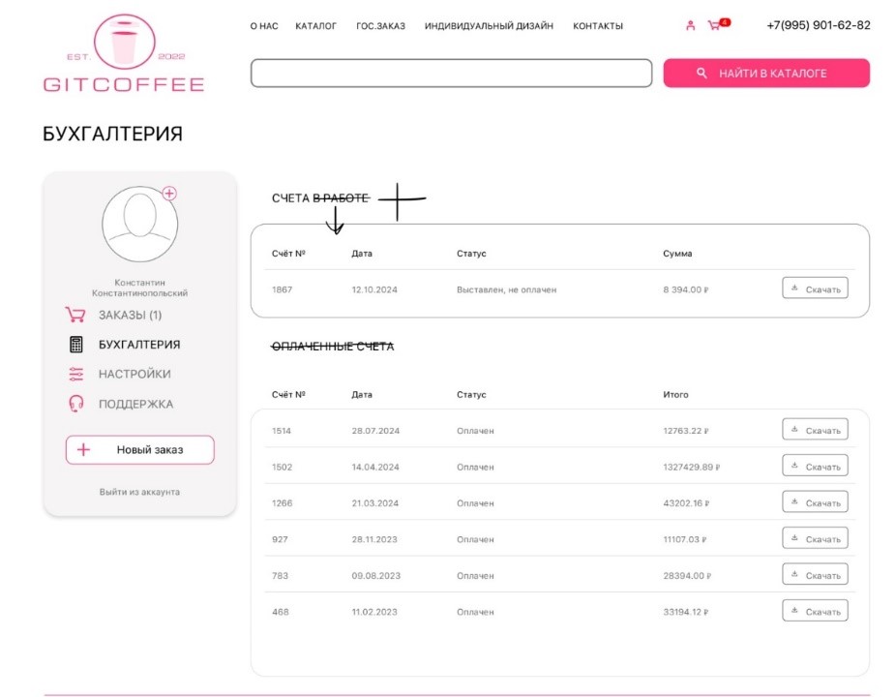Click the date 14.04.2024
This screenshot has width=895, height=697.
(375, 467)
